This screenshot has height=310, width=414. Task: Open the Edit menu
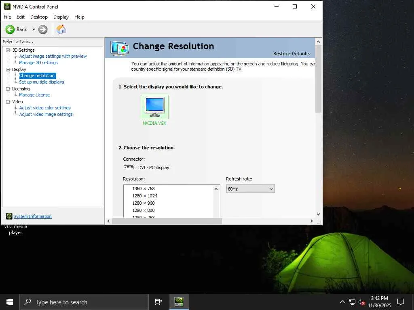pyautogui.click(x=20, y=17)
